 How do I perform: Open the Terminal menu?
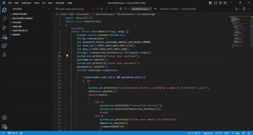tap(60, 3)
